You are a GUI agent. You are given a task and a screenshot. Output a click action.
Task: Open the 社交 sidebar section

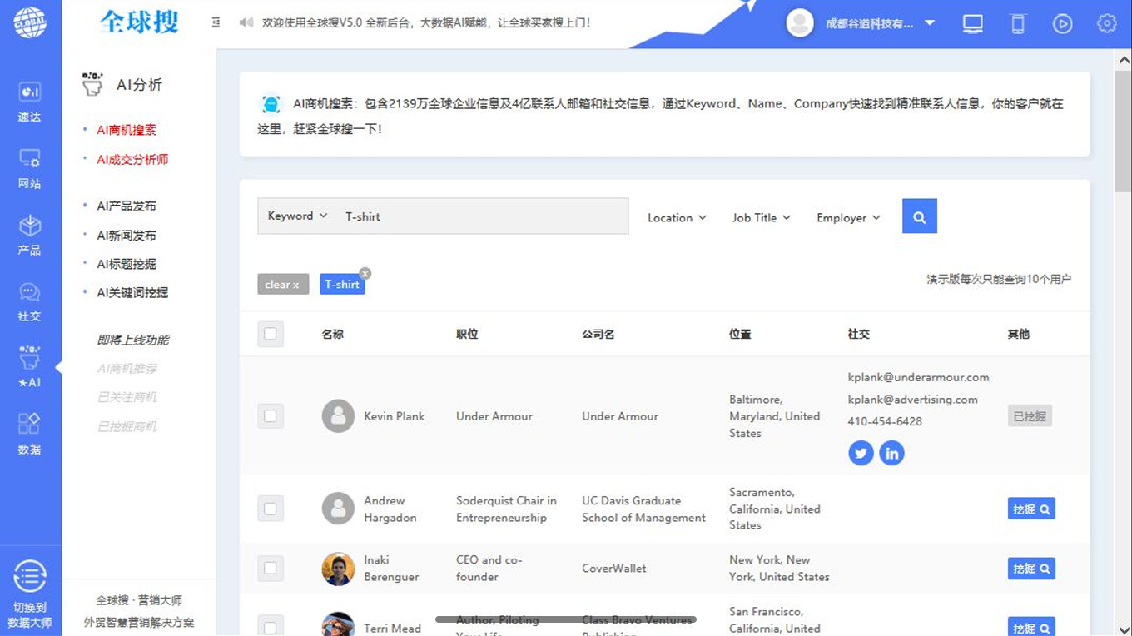pos(29,301)
